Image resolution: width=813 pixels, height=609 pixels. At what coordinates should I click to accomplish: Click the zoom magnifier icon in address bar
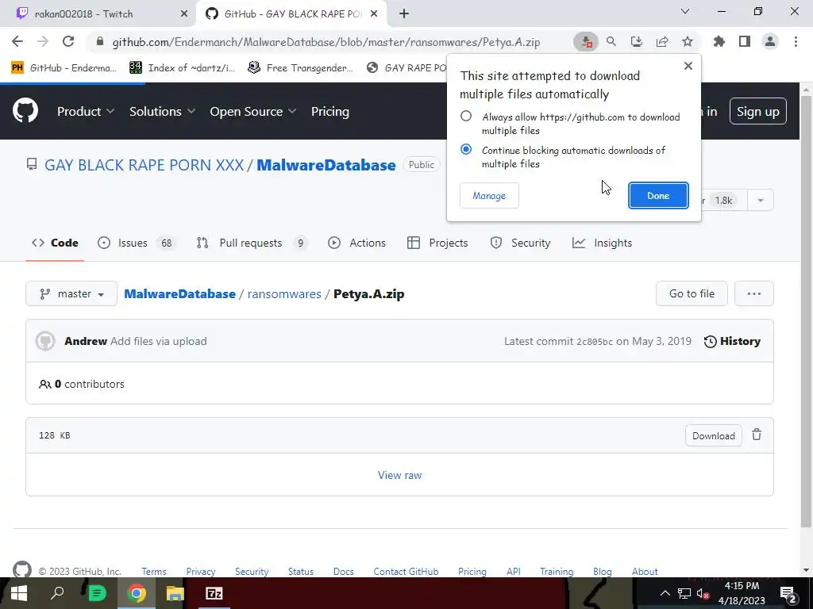pyautogui.click(x=611, y=41)
